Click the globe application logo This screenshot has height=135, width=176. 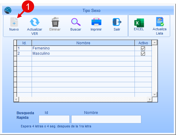coord(8,10)
